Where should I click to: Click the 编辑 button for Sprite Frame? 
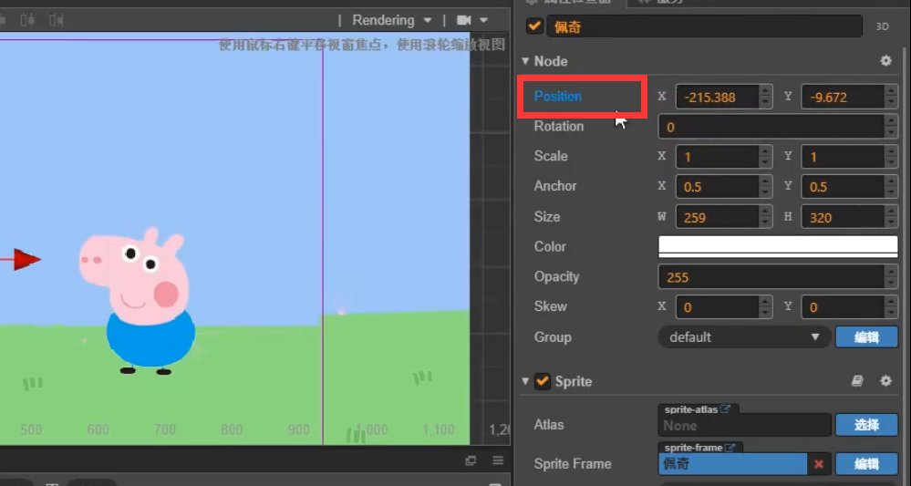[866, 464]
